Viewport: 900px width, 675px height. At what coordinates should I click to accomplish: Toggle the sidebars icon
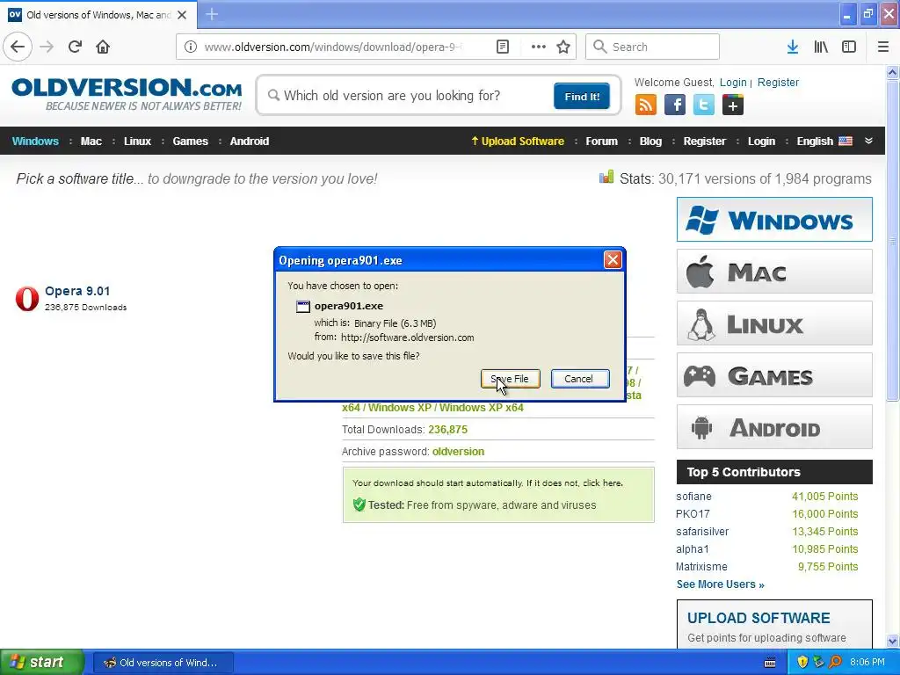849,47
